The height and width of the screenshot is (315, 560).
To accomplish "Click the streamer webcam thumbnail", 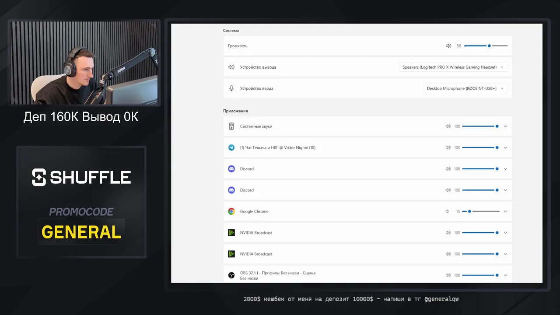I will pyautogui.click(x=84, y=63).
